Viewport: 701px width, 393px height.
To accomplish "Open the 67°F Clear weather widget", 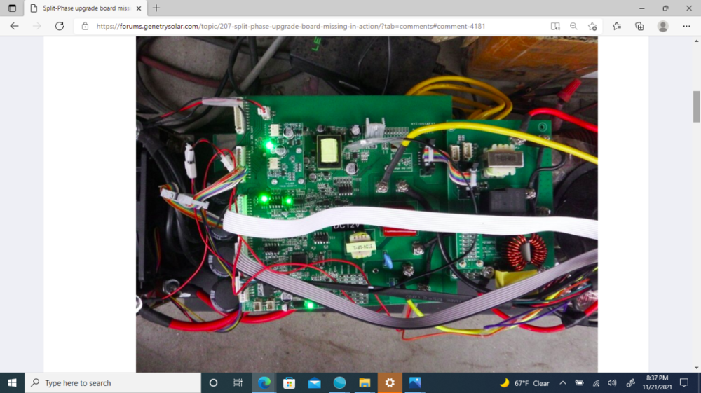I will [524, 382].
